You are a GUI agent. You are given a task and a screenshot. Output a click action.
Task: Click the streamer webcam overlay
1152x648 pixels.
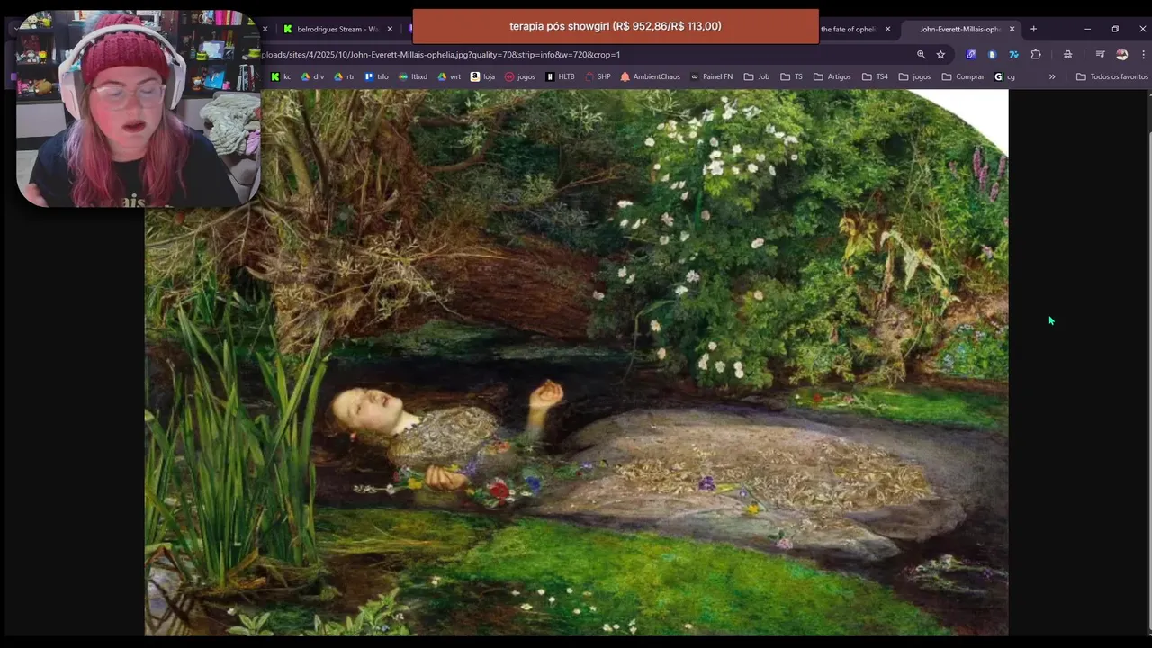(139, 108)
